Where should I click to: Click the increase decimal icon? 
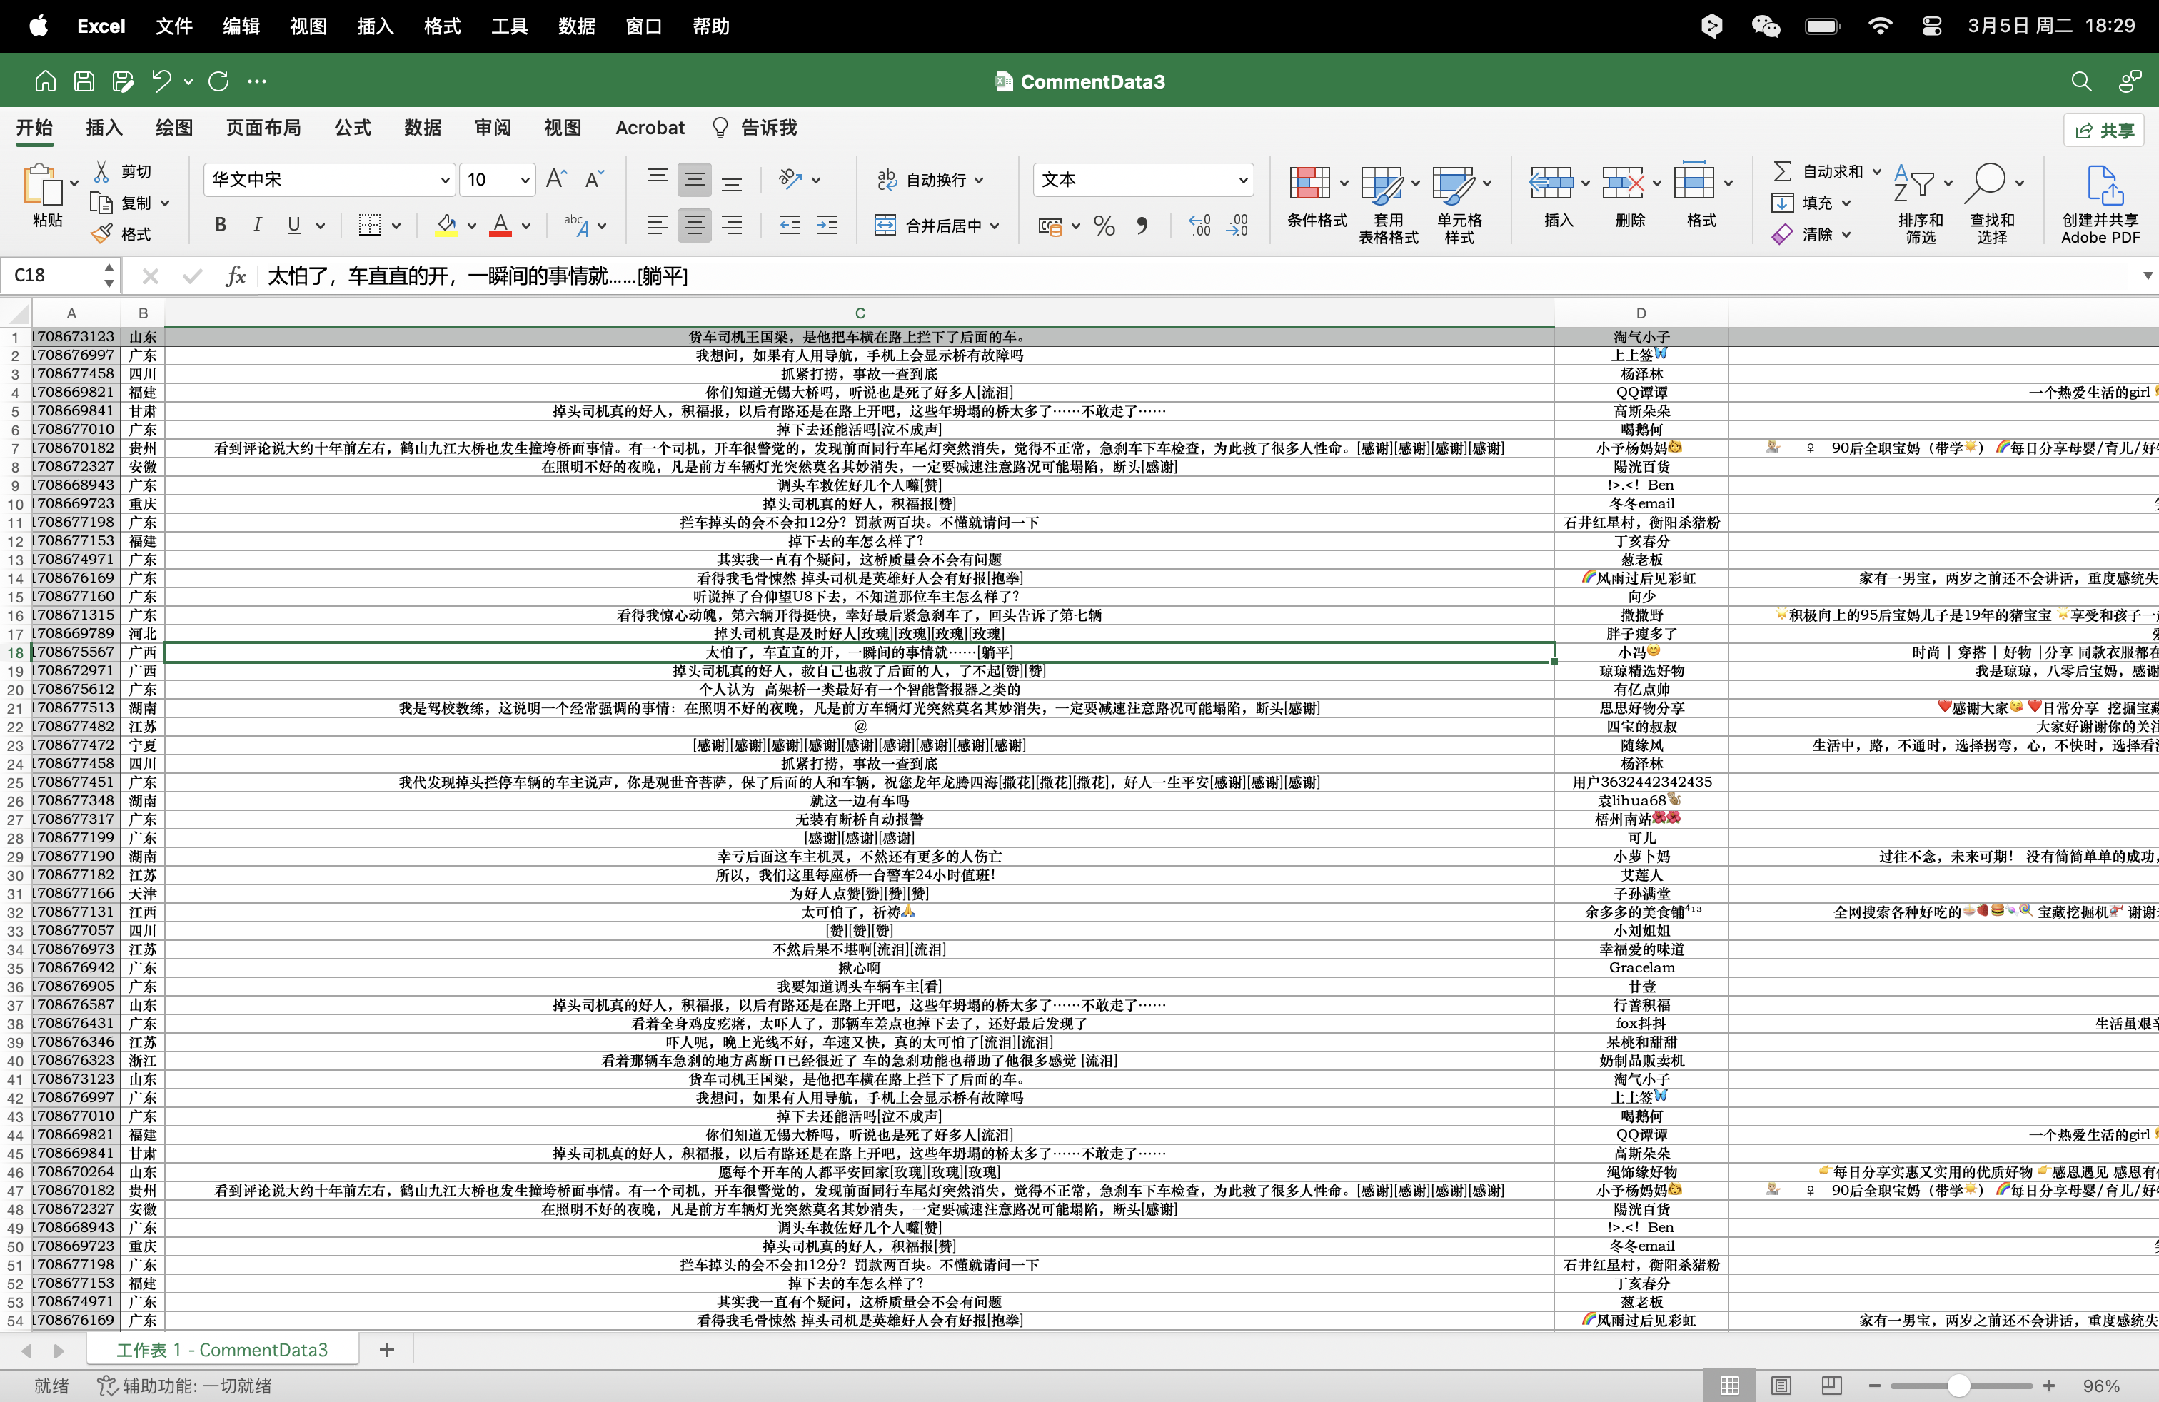(1199, 226)
